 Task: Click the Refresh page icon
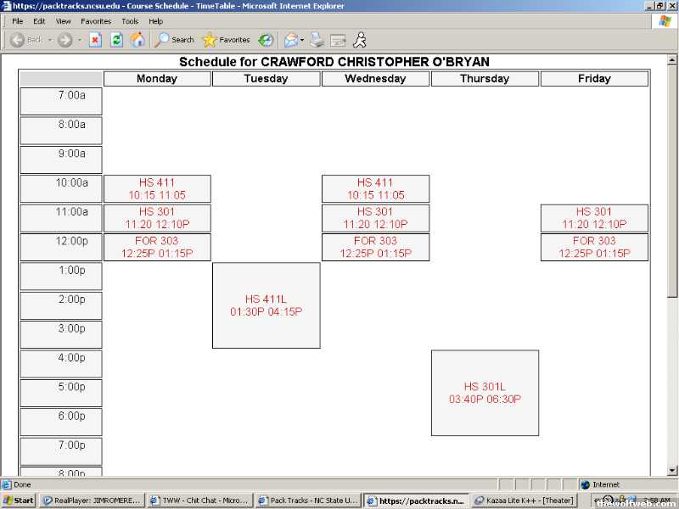[116, 40]
